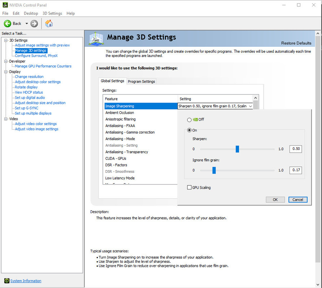This screenshot has width=322, height=288.
Task: Click the NVIDIA logo beside Off option
Action: click(x=195, y=120)
